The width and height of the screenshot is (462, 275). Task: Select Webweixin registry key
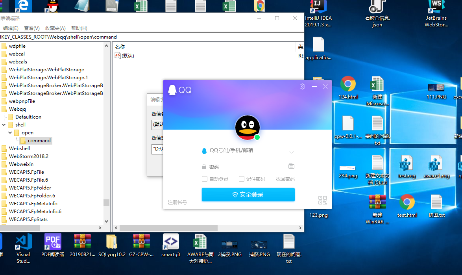click(x=21, y=164)
